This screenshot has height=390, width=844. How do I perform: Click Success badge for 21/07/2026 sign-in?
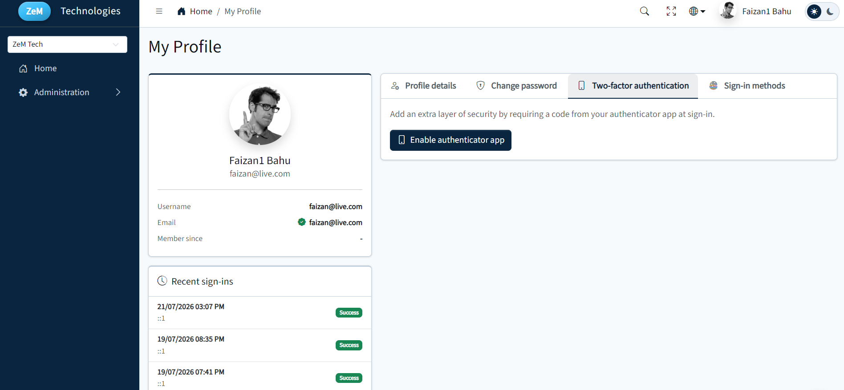coord(349,313)
